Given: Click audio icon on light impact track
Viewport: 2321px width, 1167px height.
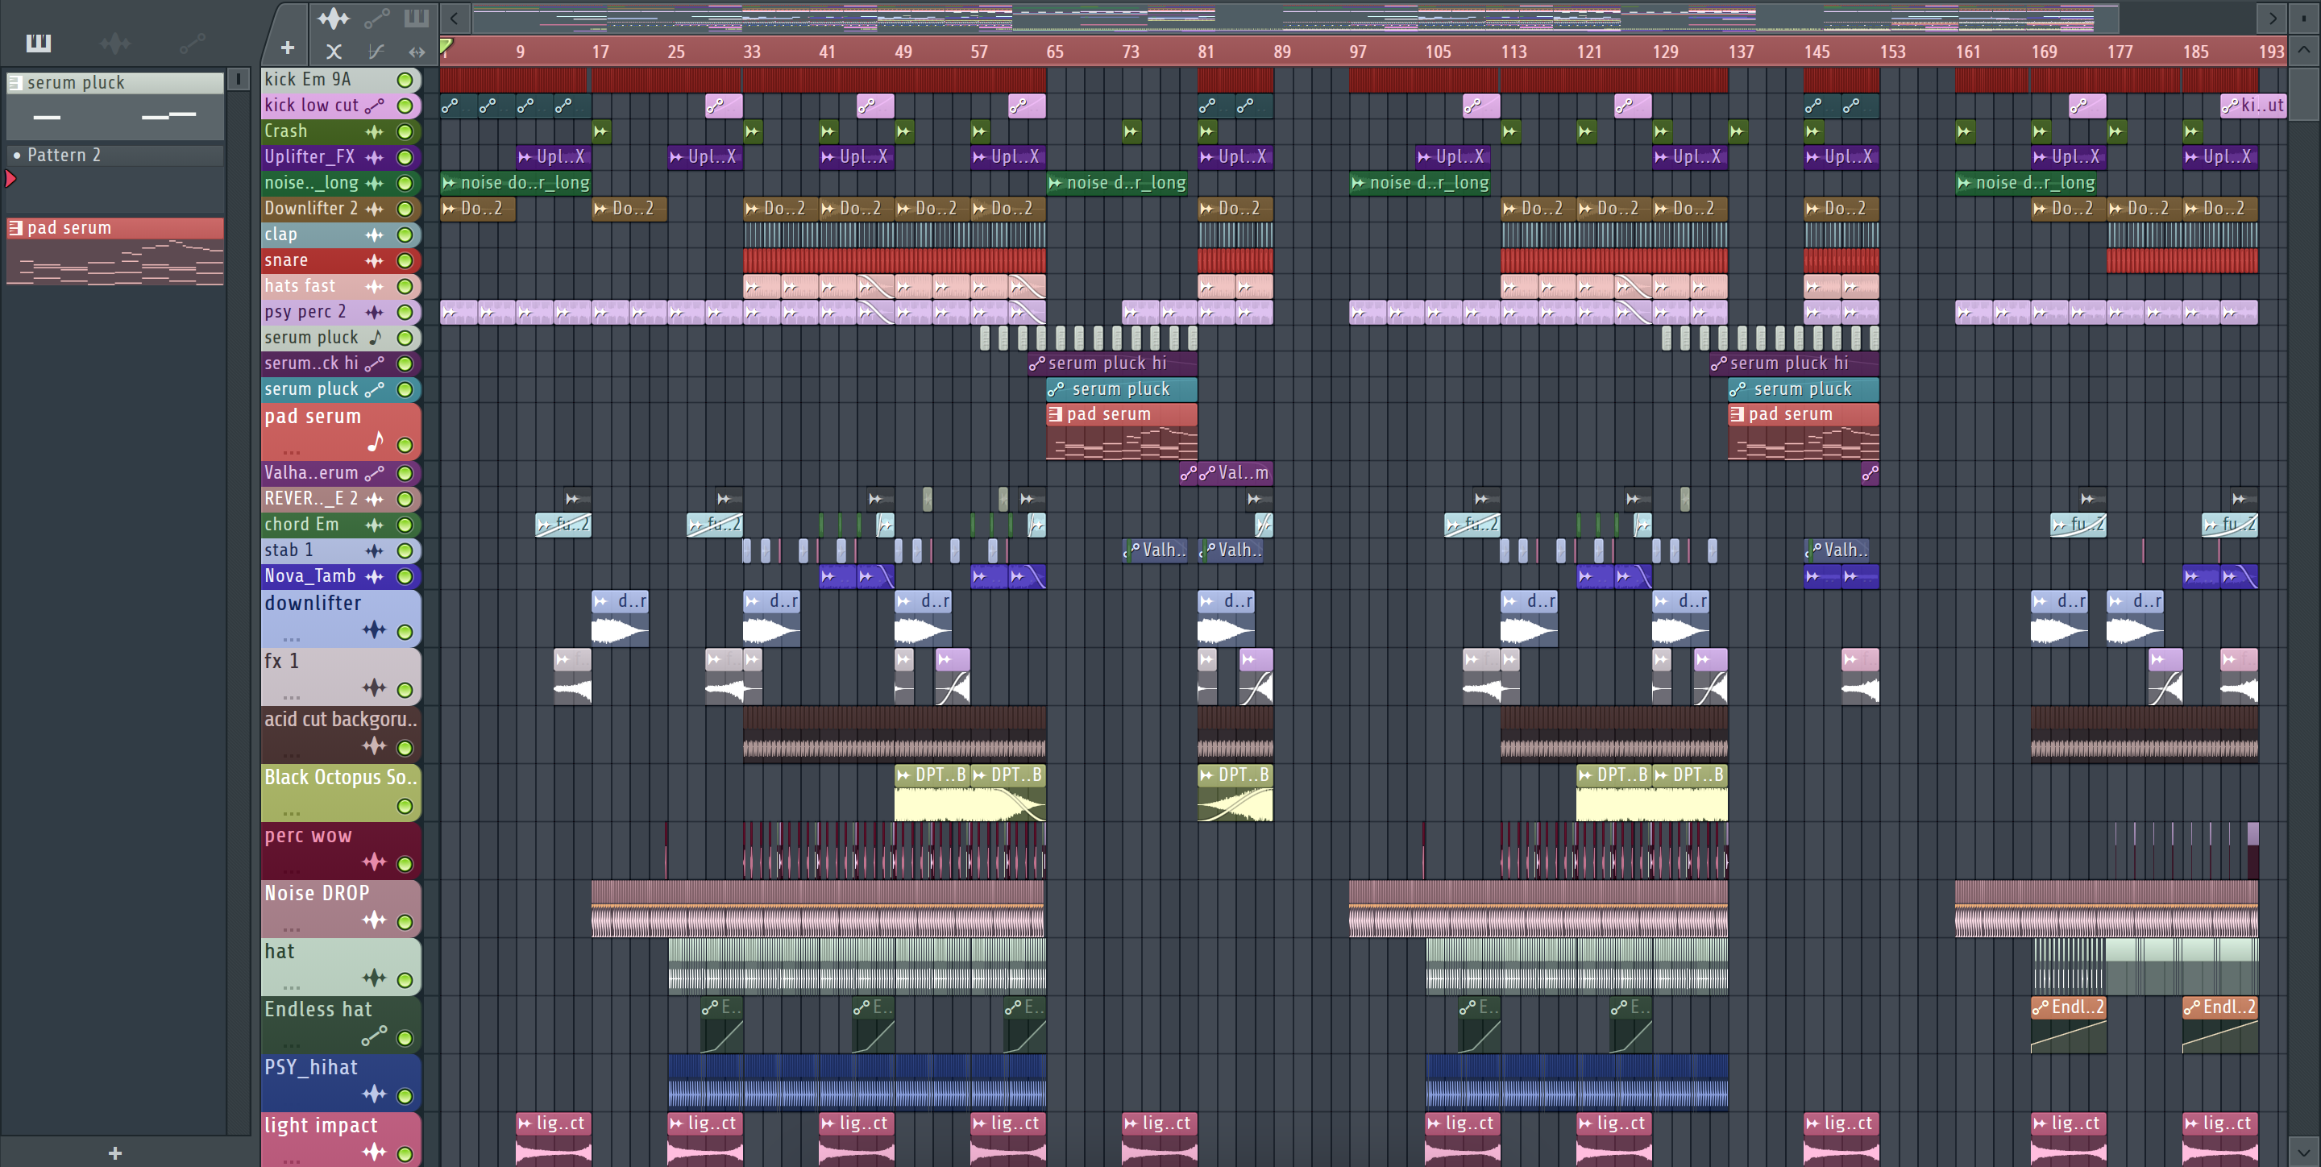Looking at the screenshot, I should [x=374, y=1152].
